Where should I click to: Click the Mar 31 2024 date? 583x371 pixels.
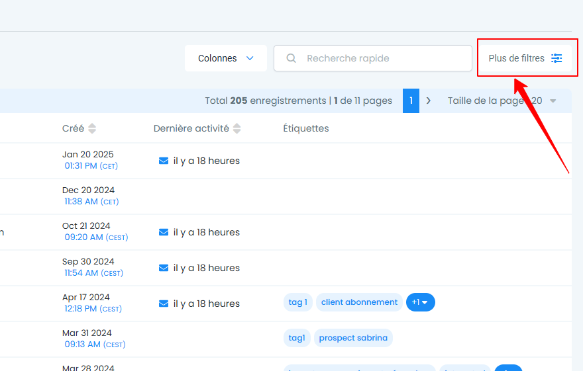pos(87,333)
